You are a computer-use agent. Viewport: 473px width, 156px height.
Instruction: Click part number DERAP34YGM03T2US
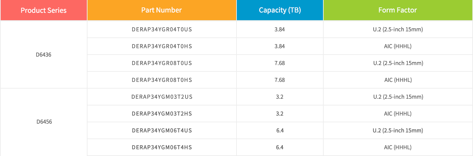[x=162, y=97]
